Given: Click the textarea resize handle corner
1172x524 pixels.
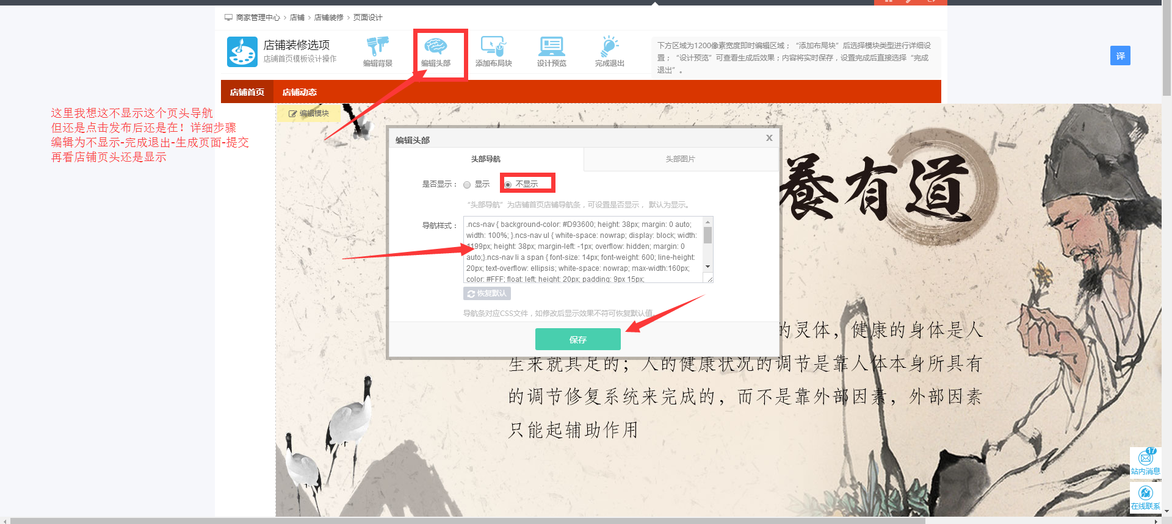Looking at the screenshot, I should (709, 279).
